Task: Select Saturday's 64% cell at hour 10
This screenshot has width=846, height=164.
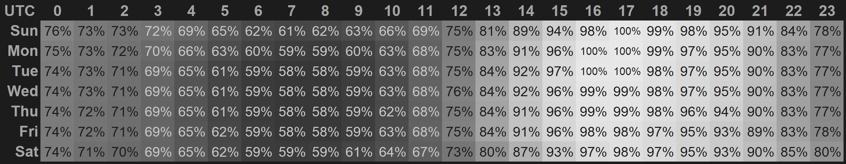Action: coord(392,152)
